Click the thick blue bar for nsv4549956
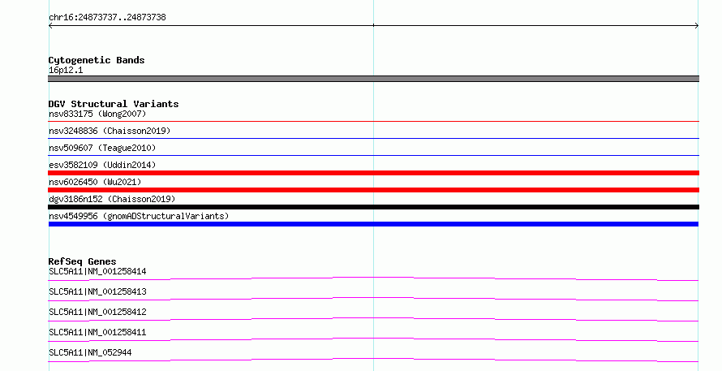The image size is (722, 371). pos(373,224)
